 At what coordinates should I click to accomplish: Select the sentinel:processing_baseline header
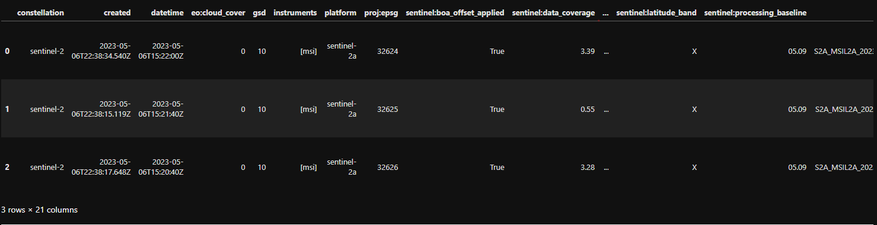[755, 12]
